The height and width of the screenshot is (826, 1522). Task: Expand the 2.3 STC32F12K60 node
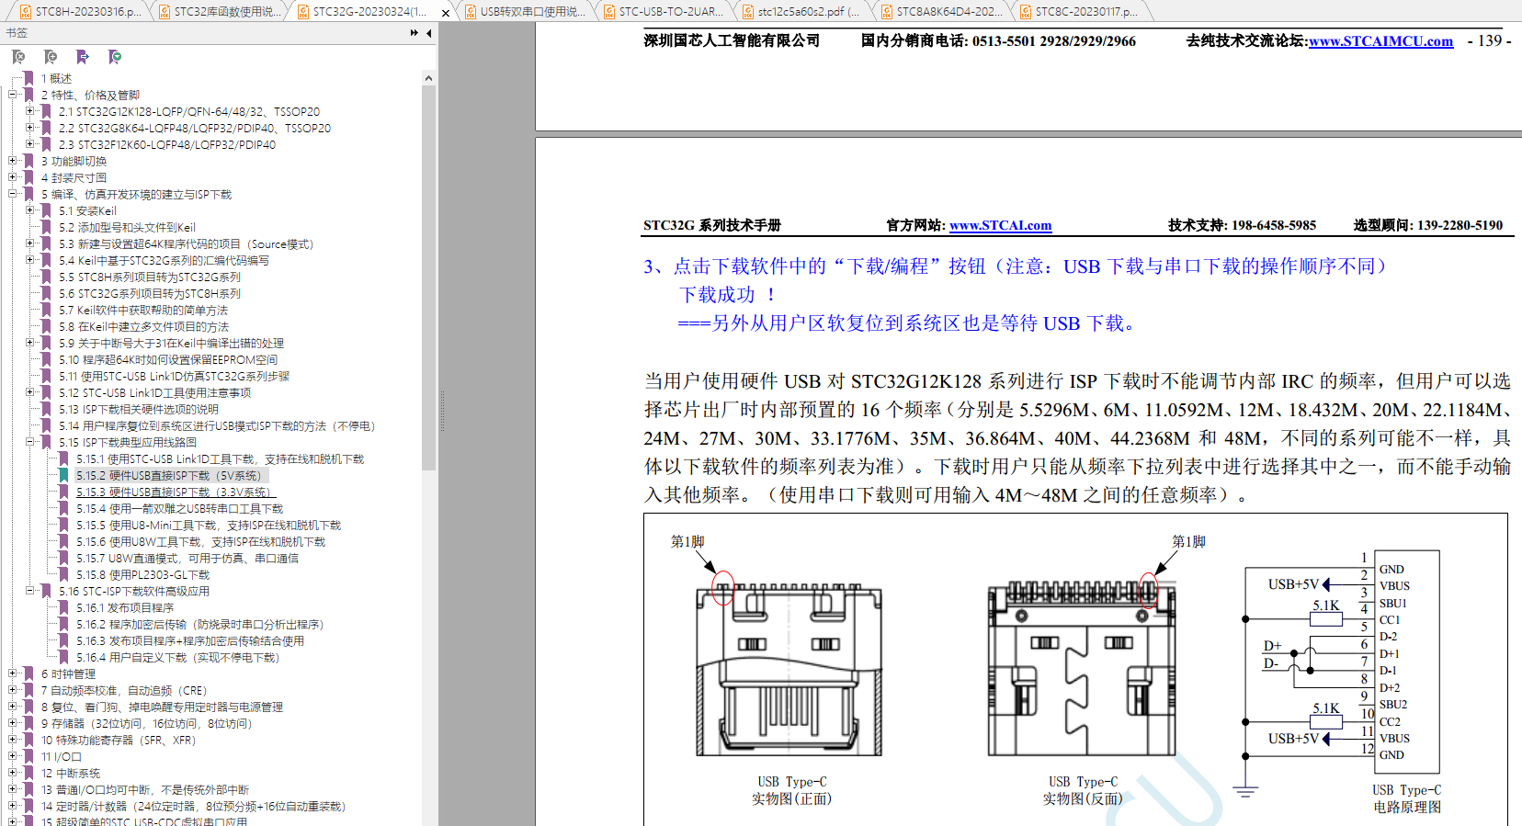click(29, 144)
